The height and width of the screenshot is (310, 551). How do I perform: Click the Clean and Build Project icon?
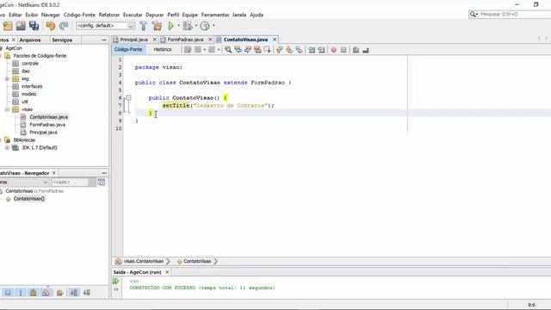pyautogui.click(x=157, y=26)
